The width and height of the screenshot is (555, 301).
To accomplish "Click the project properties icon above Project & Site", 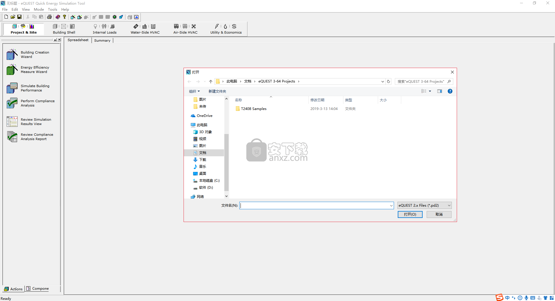I will point(14,26).
